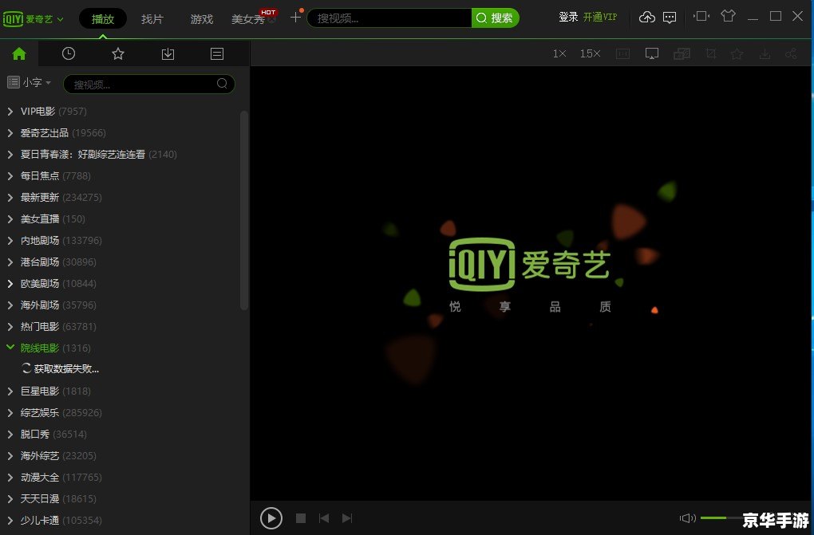The width and height of the screenshot is (814, 535).
Task: Skip to next video
Action: 347,518
